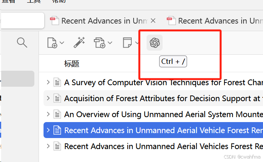Switch to the Recent Advances tab with × button

click(99, 21)
